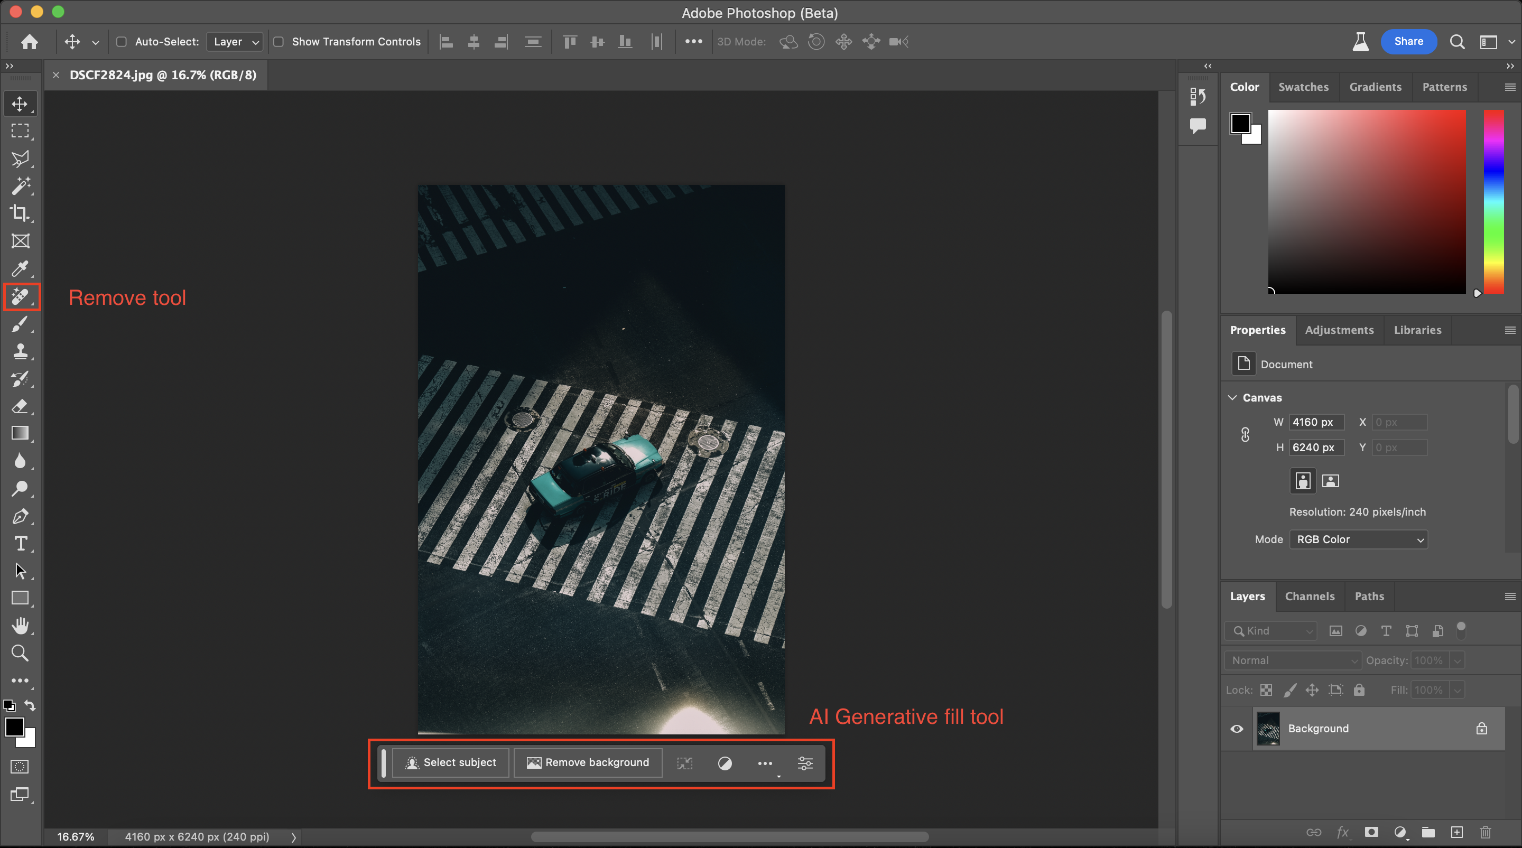Click the delete layer trash icon
Image resolution: width=1522 pixels, height=848 pixels.
pos(1485,832)
